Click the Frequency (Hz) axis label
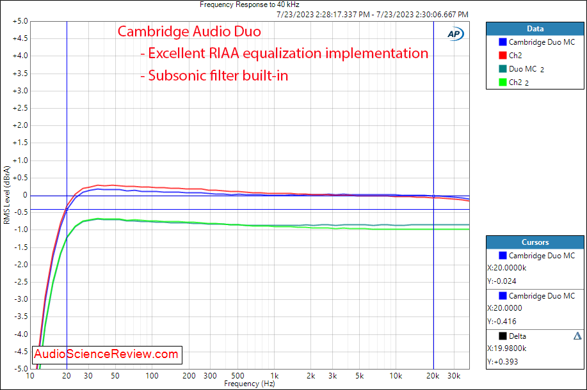Viewport: 587px width, 390px height. click(x=249, y=384)
